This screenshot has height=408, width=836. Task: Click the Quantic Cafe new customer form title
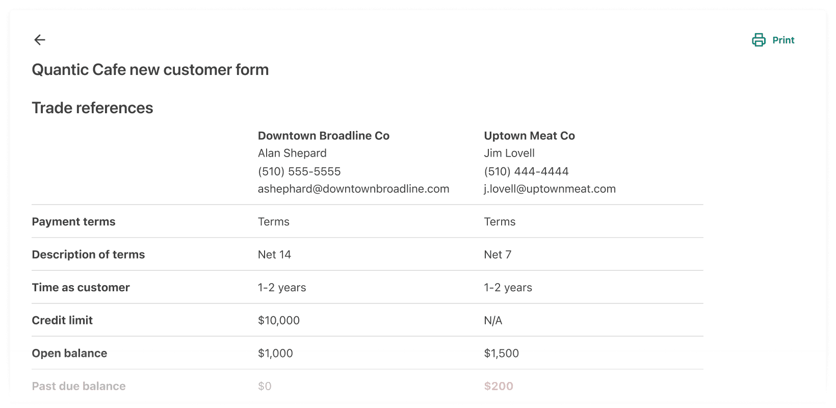[150, 70]
